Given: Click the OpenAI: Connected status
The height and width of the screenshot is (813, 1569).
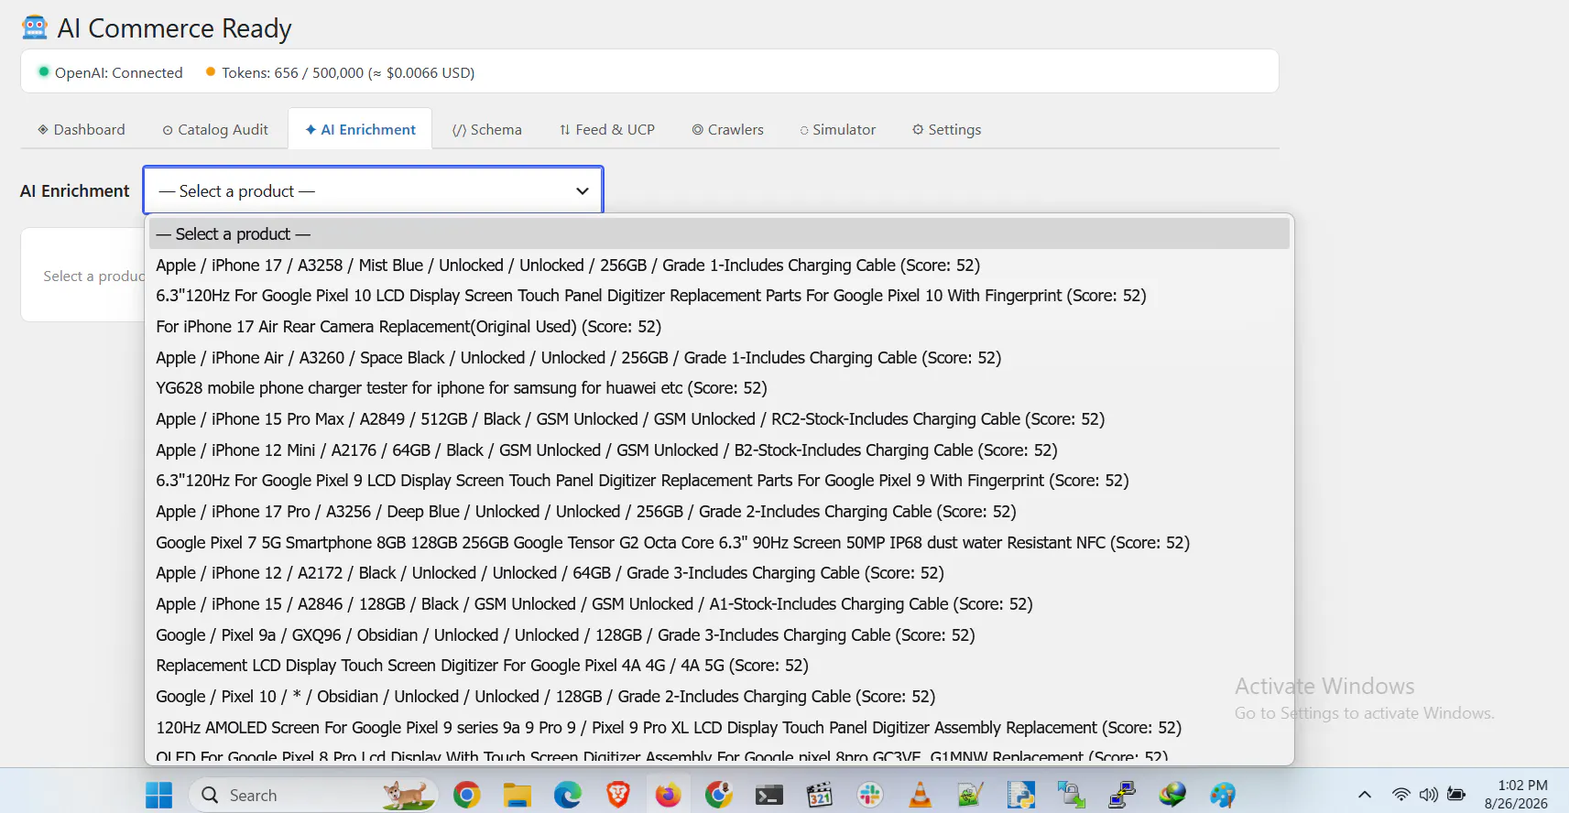Looking at the screenshot, I should tap(111, 72).
